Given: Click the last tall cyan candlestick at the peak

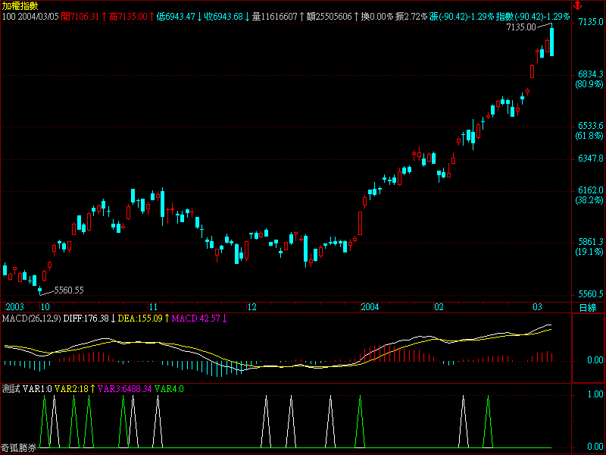Looking at the screenshot, I should point(552,40).
